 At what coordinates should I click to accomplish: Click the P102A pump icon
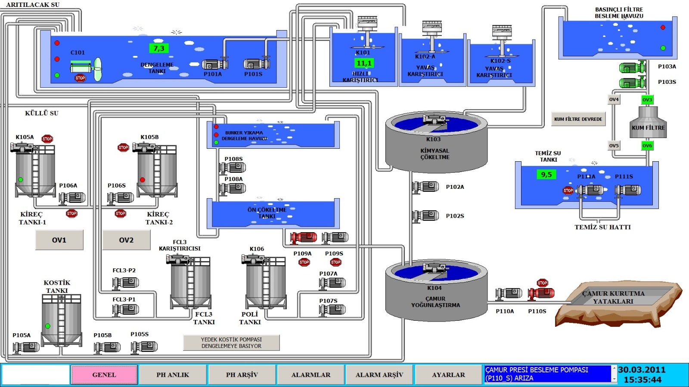[425, 187]
